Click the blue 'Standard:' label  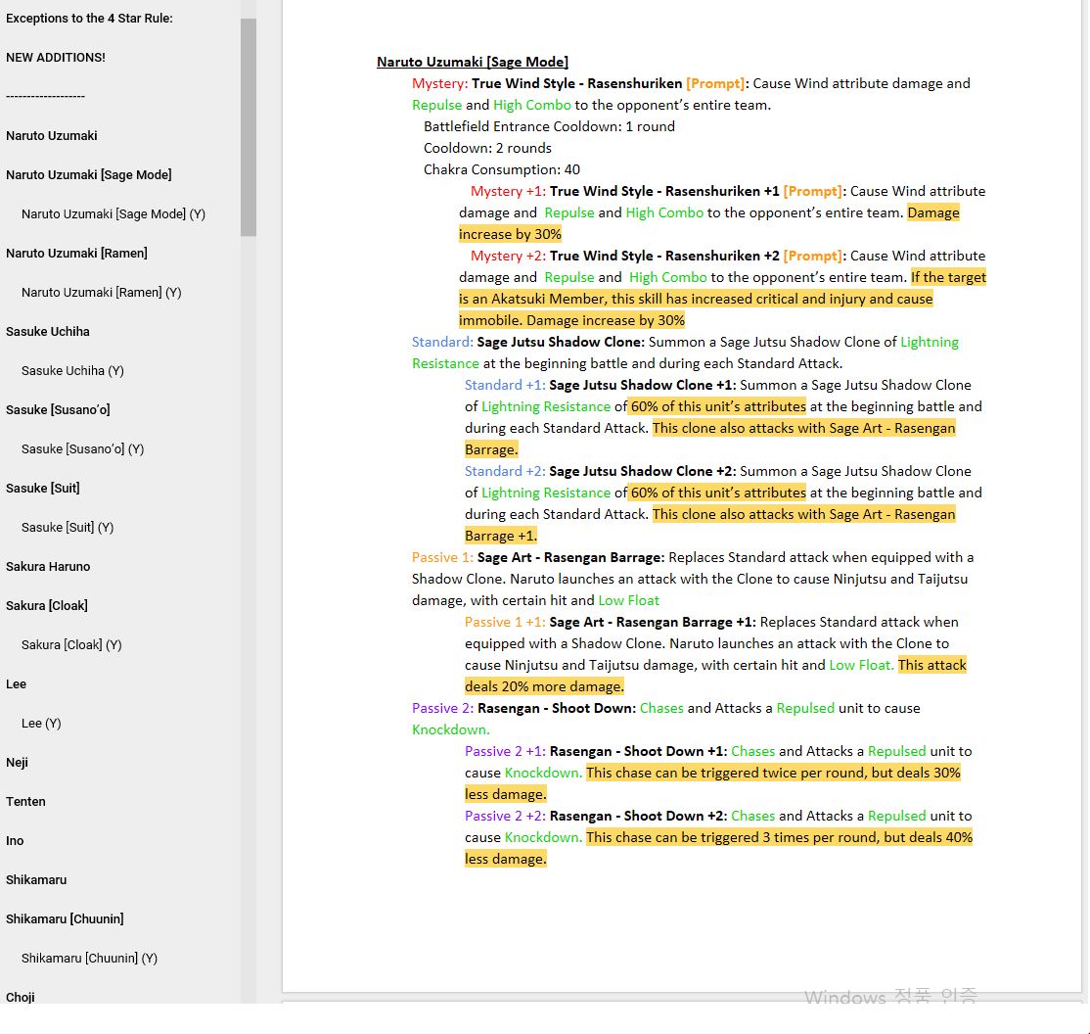[x=442, y=343]
